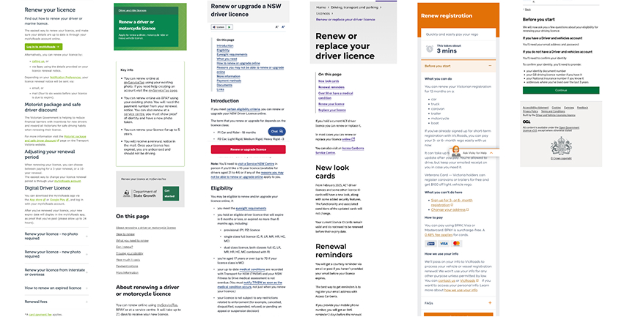Click 'Log in to myVicRoads' green button

coord(43,47)
